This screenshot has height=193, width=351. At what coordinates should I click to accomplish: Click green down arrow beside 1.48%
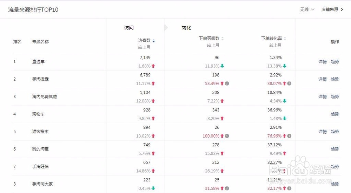tap(285, 119)
